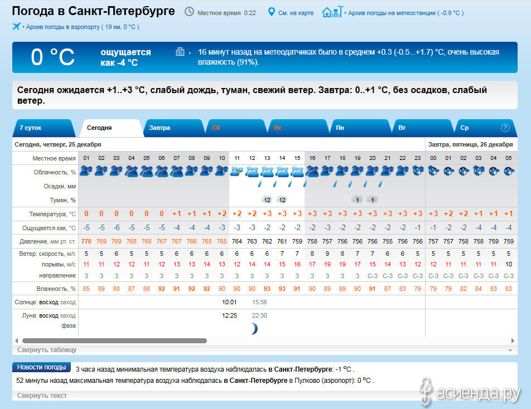Image resolution: width=531 pixels, height=409 pixels.
Task: Click the Новости погоды label
Action: [42, 367]
